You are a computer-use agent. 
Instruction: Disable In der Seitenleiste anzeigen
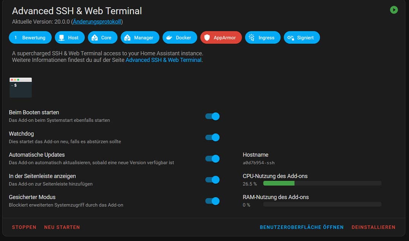point(212,180)
